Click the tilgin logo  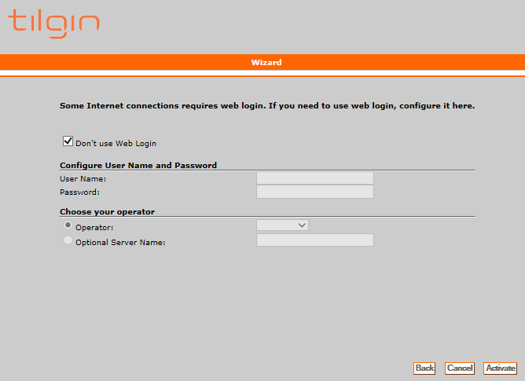pos(54,24)
